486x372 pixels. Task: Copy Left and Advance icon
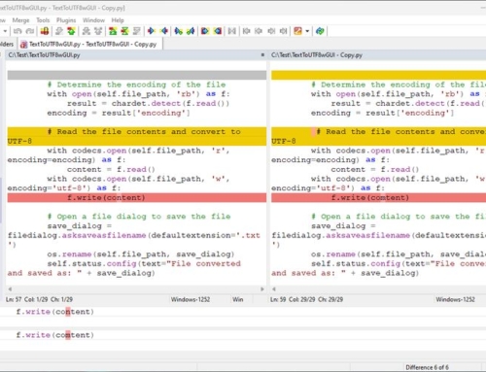[x=191, y=31]
